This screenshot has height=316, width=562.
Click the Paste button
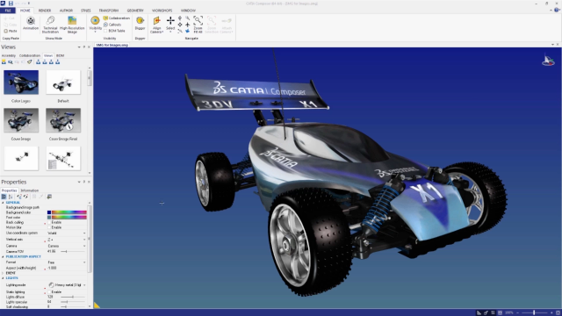point(11,32)
